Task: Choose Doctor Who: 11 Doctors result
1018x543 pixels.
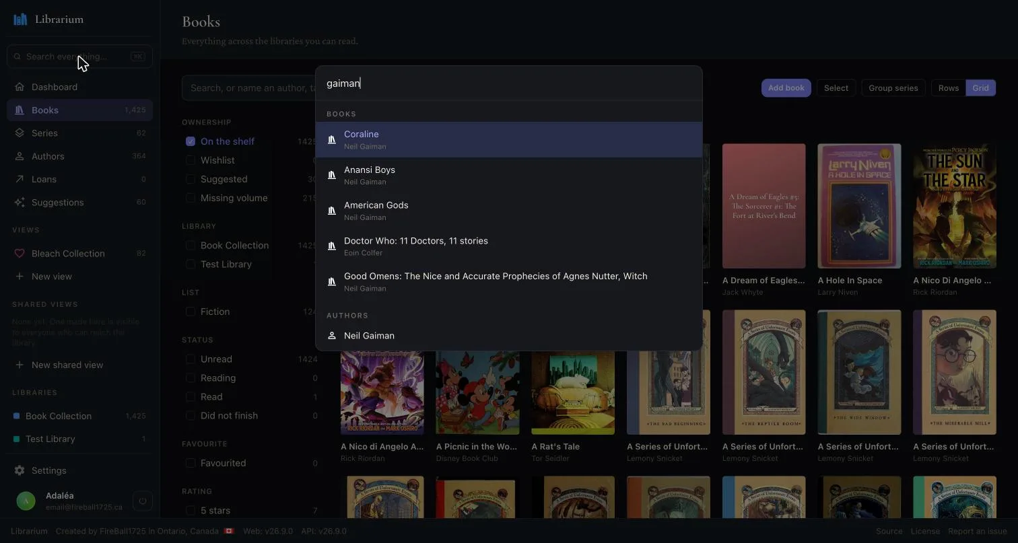Action: 509,246
